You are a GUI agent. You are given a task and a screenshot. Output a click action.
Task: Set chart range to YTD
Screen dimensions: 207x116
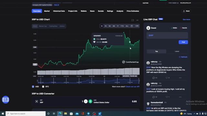click(122, 26)
